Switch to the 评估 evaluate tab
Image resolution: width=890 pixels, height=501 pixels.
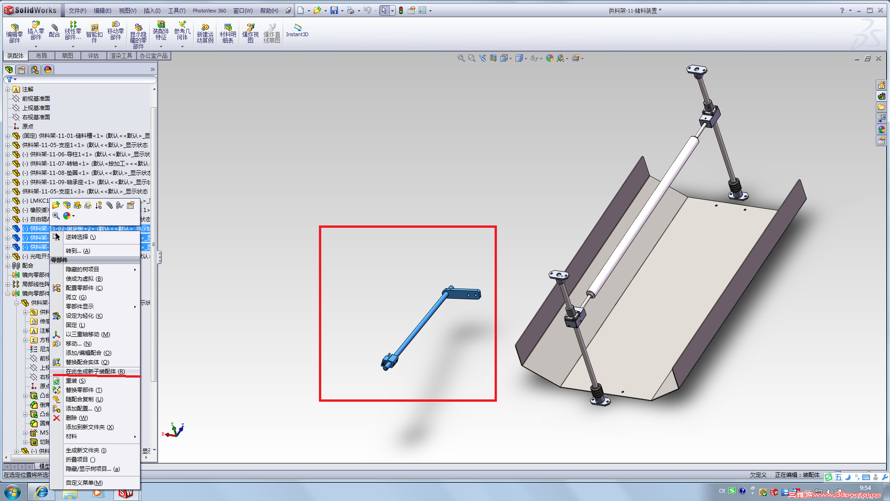click(93, 56)
